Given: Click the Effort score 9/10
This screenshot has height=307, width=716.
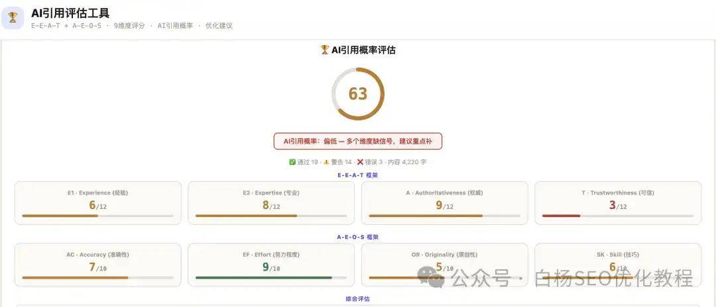Looking at the screenshot, I should (x=270, y=267).
